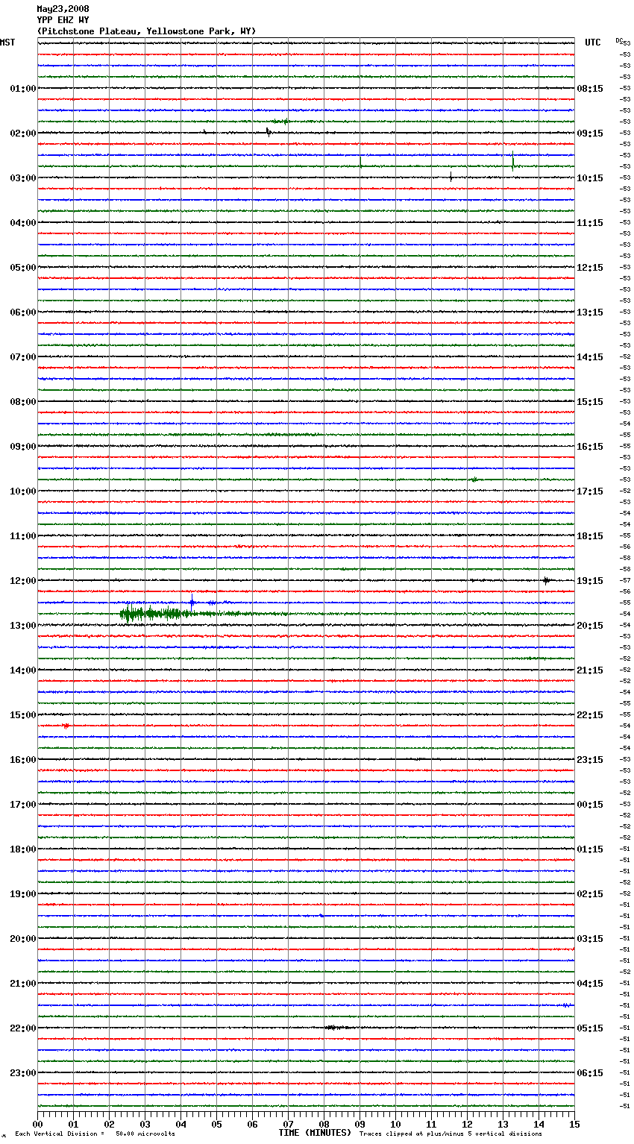
Task: Select the 11:00 MST time label
Action: 22,536
